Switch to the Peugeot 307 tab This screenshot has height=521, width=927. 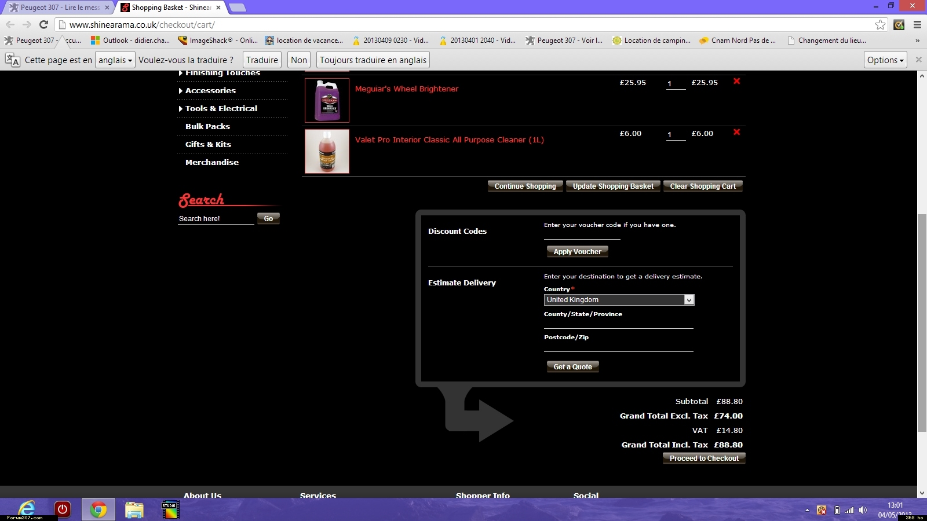pyautogui.click(x=58, y=8)
